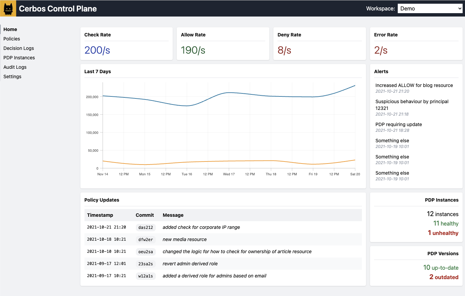Click the 200/s Check Rate value
This screenshot has width=465, height=296.
click(x=97, y=50)
